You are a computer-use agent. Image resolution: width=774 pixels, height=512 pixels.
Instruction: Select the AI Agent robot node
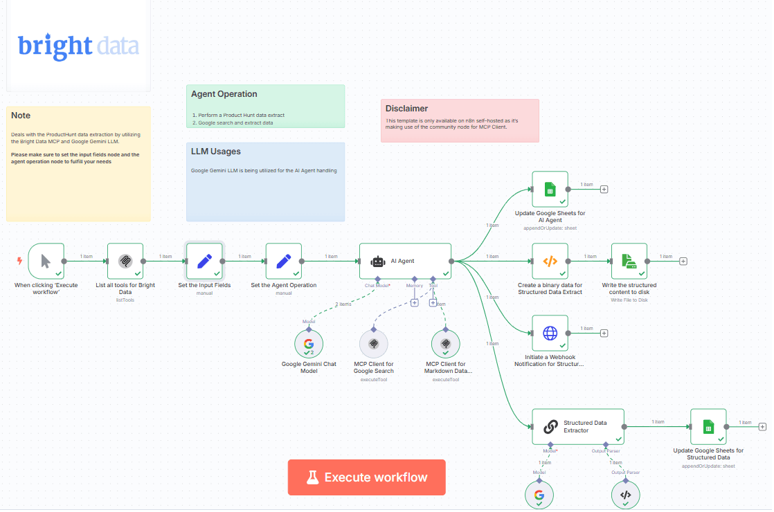tap(405, 261)
